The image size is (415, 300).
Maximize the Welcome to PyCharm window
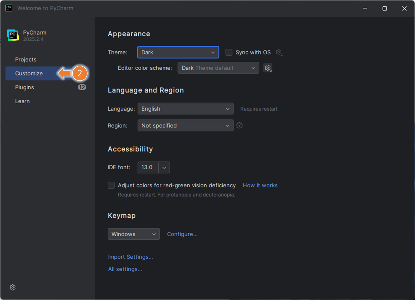pyautogui.click(x=385, y=8)
